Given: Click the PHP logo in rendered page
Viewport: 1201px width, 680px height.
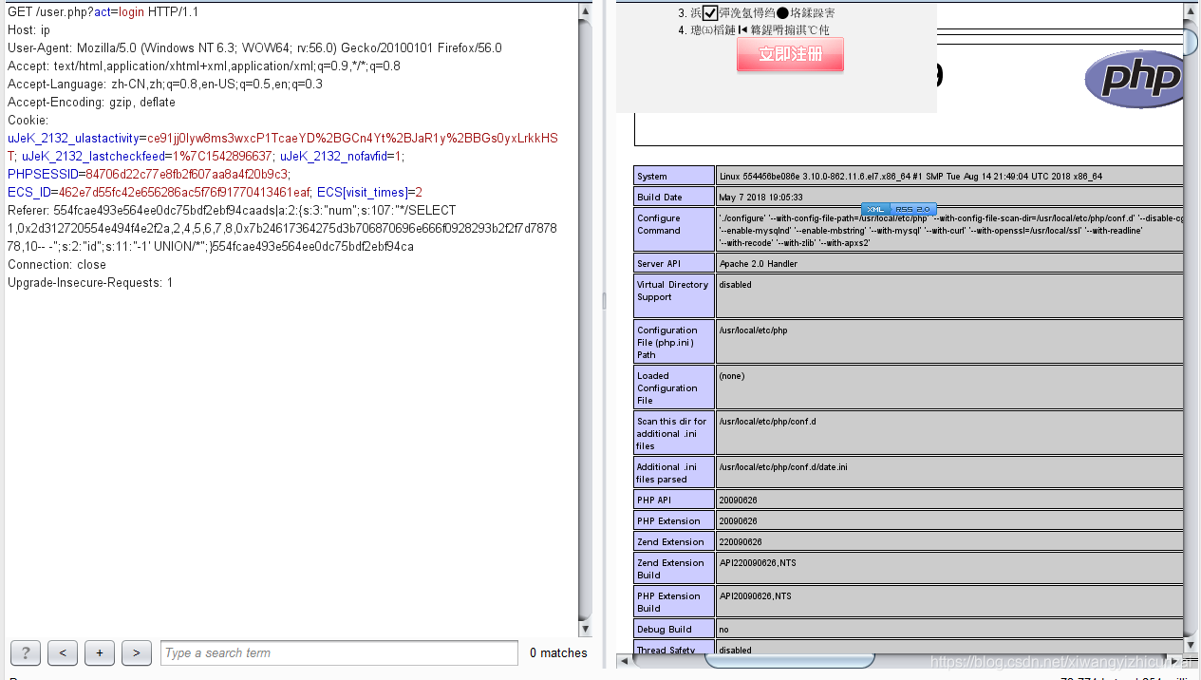Looking at the screenshot, I should (x=1135, y=78).
